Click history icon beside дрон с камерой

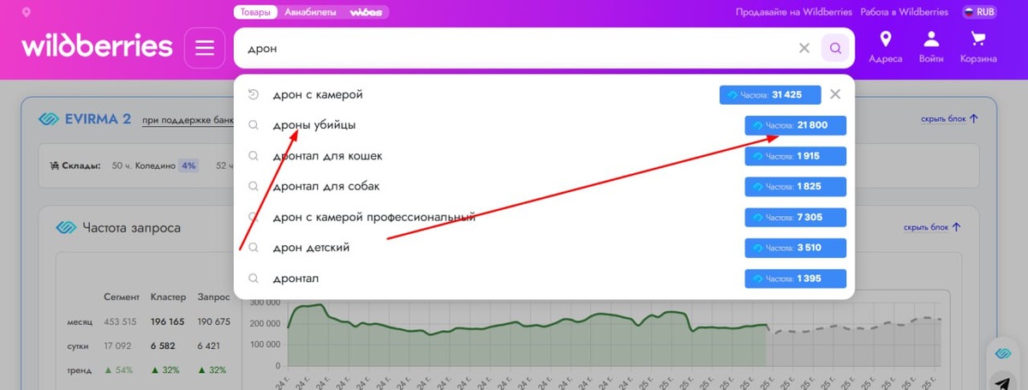(x=253, y=94)
